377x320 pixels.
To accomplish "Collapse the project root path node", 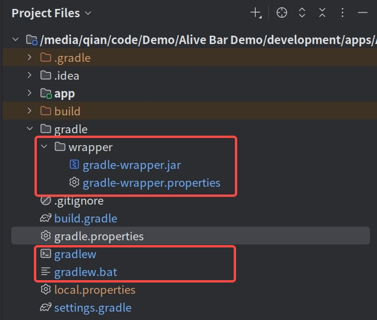I will click(x=15, y=39).
